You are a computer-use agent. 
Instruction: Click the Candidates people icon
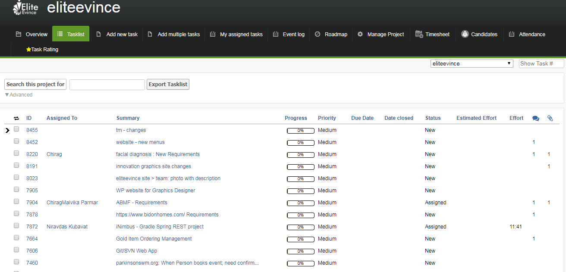click(x=465, y=34)
